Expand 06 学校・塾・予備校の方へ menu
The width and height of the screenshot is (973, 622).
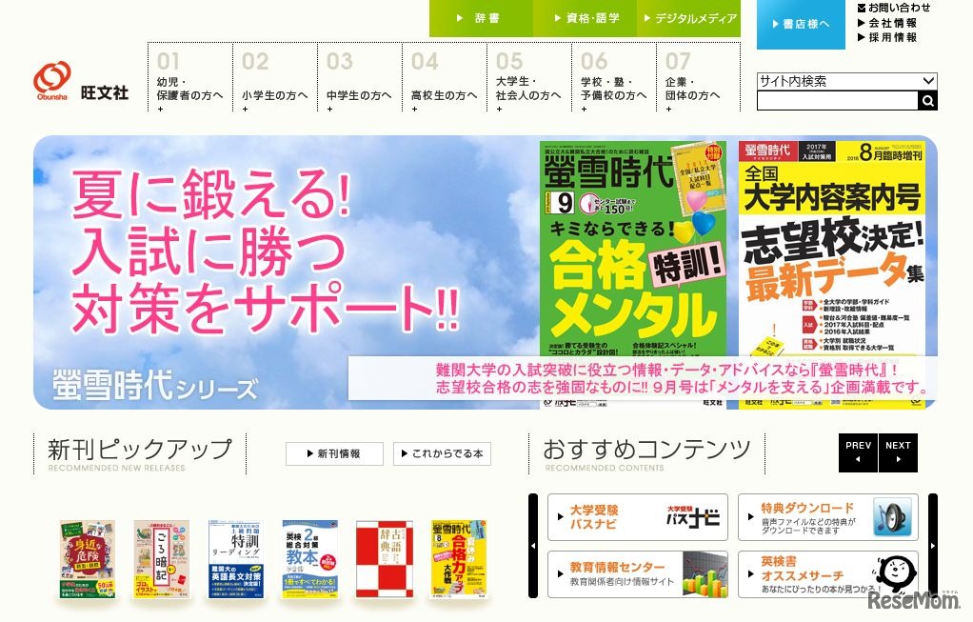[x=614, y=77]
